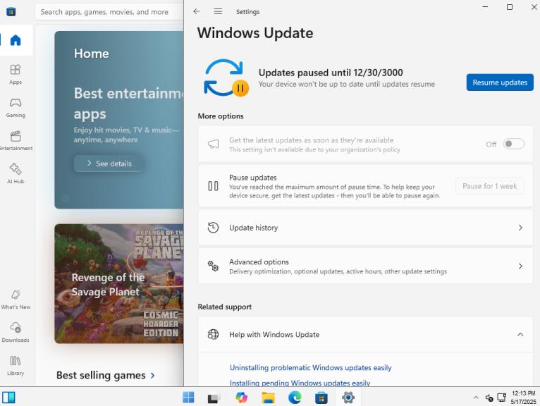This screenshot has height=406, width=540.
Task: Click Update history row label
Action: click(254, 228)
